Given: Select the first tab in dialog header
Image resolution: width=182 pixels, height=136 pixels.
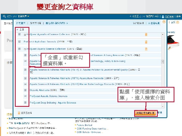Looking at the screenshot, I should (x=21, y=23).
